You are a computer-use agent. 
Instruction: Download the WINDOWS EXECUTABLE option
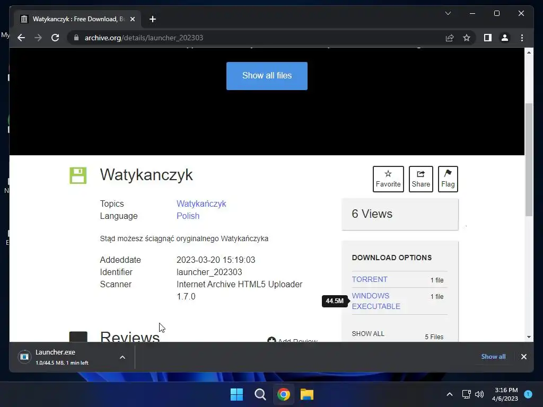point(376,301)
